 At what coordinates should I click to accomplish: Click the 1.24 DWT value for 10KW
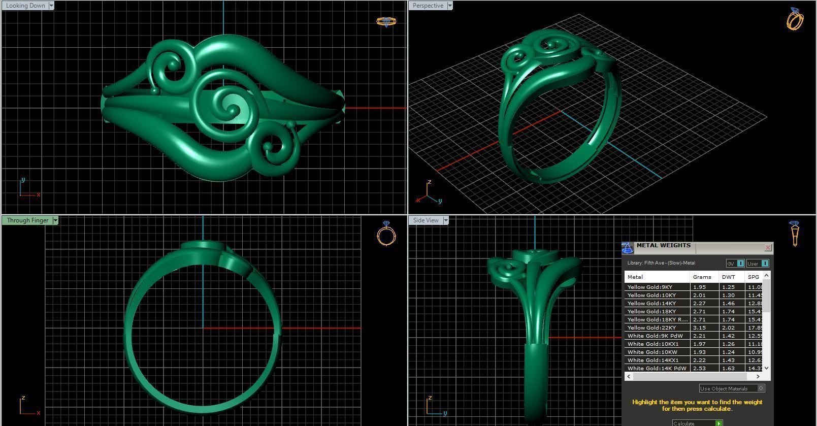pyautogui.click(x=732, y=352)
